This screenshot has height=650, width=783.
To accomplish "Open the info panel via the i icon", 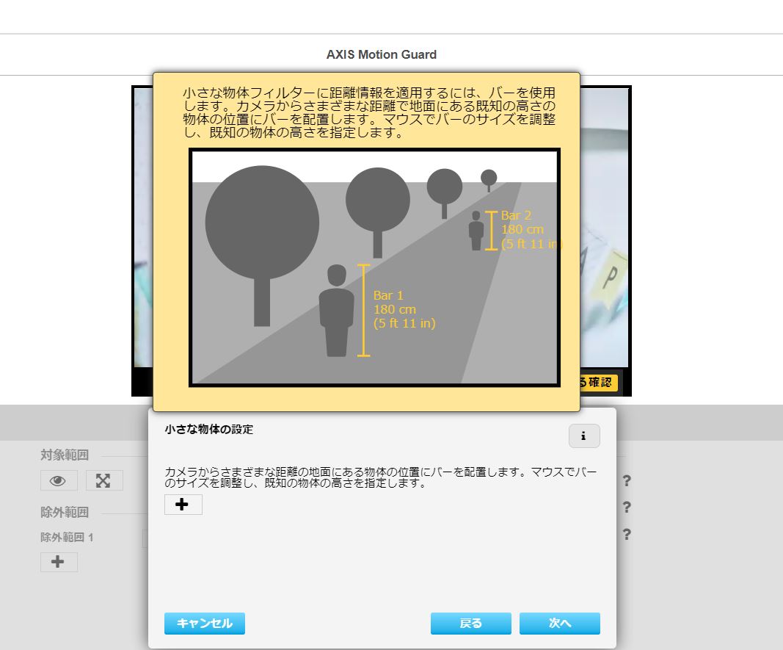I will click(584, 436).
